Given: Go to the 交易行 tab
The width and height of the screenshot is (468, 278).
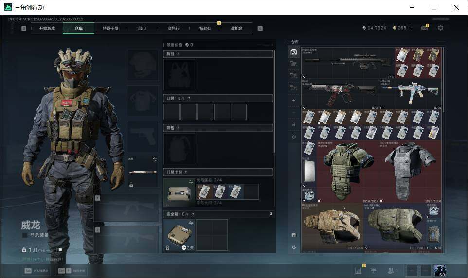Looking at the screenshot, I should 174,28.
